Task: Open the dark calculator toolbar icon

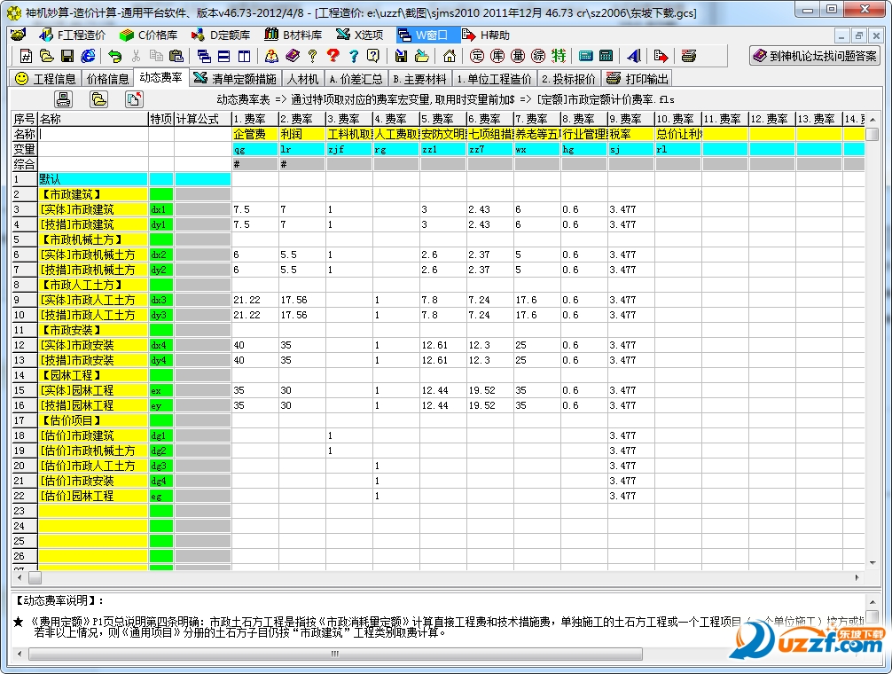Action: coord(606,56)
